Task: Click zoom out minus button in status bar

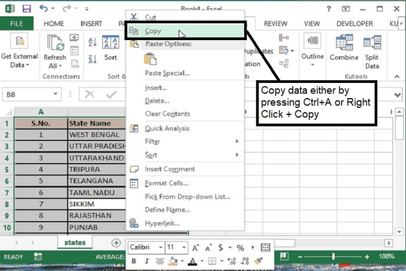Action: point(300,256)
